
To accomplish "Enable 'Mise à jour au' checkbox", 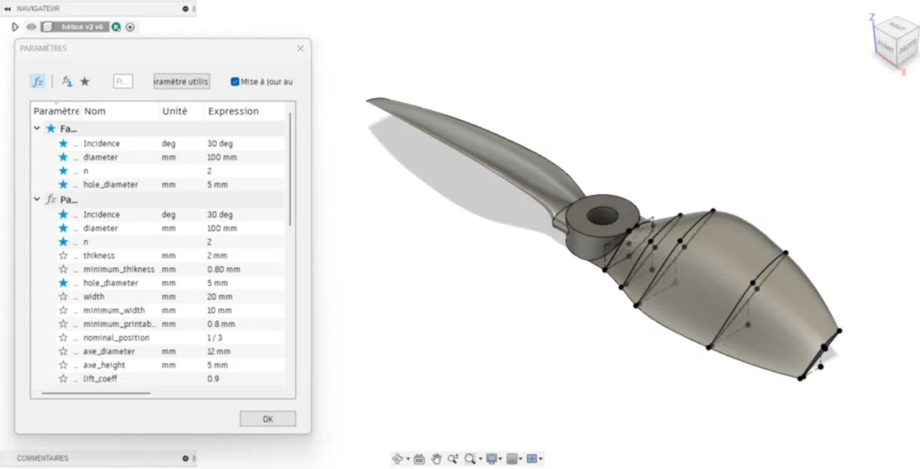I will (x=235, y=81).
